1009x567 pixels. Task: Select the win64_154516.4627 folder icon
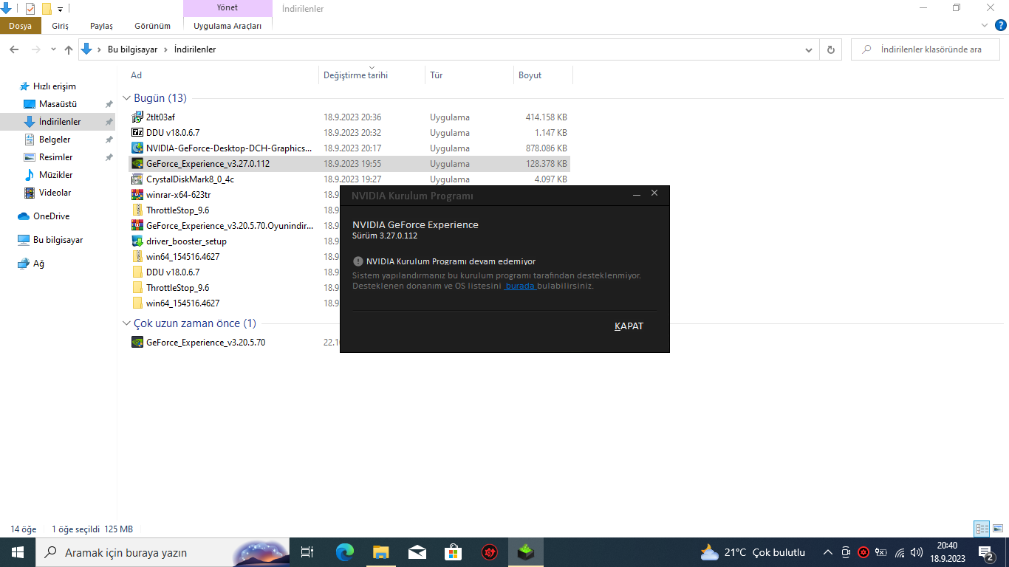[137, 303]
